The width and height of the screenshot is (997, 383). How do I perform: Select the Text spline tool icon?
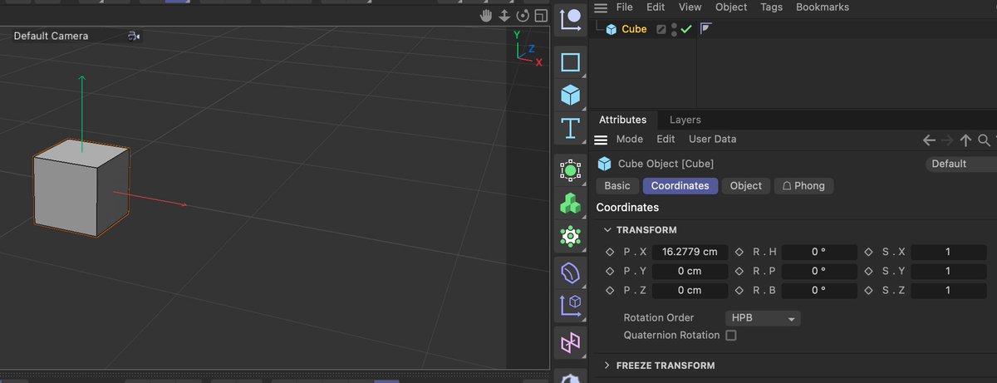tap(570, 127)
